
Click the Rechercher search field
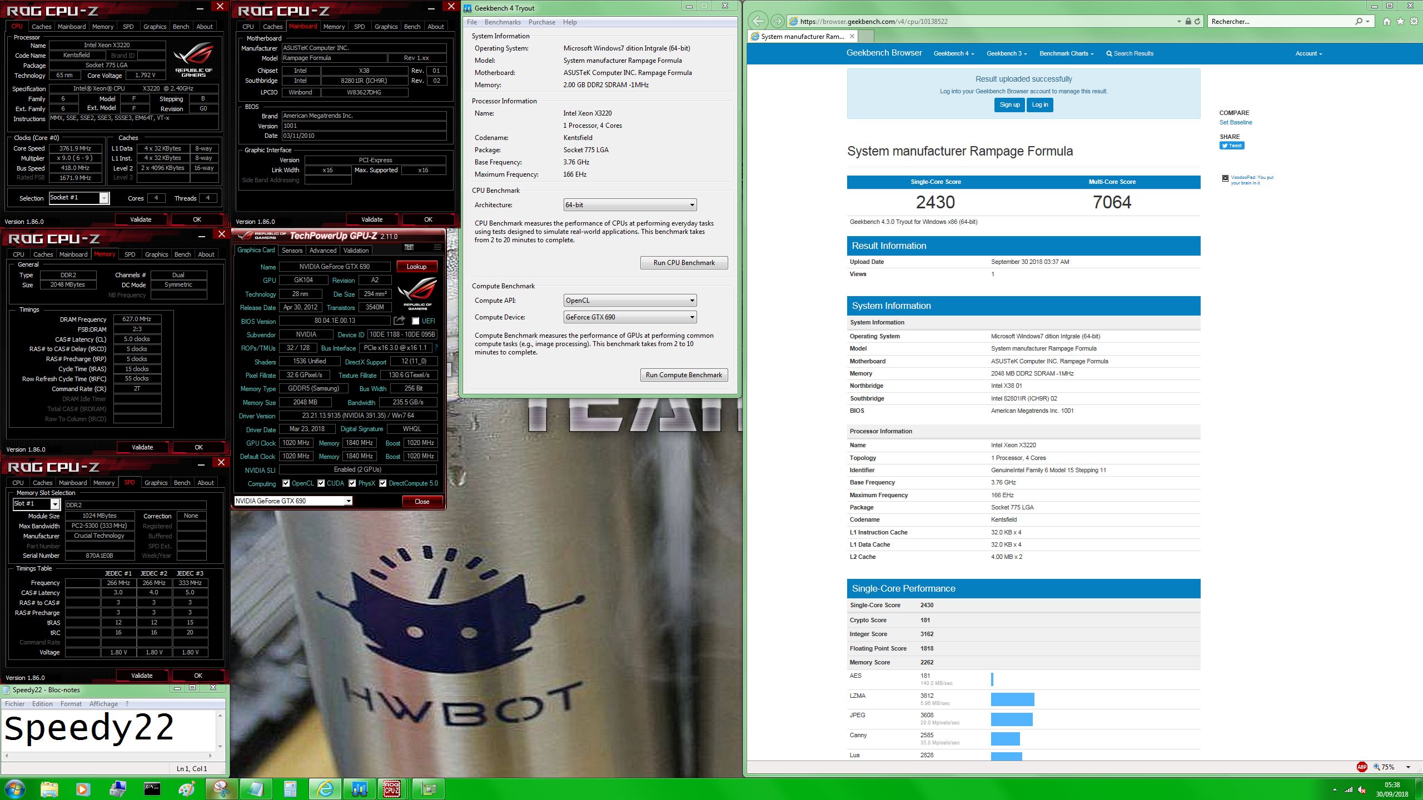pyautogui.click(x=1281, y=21)
